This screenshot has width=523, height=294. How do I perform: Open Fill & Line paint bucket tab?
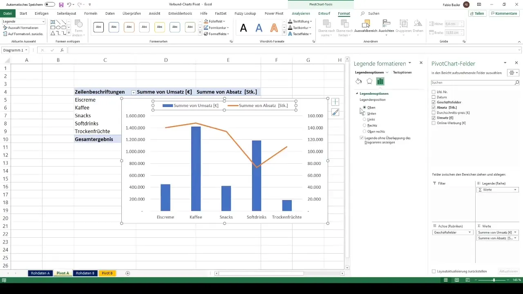[x=359, y=81]
